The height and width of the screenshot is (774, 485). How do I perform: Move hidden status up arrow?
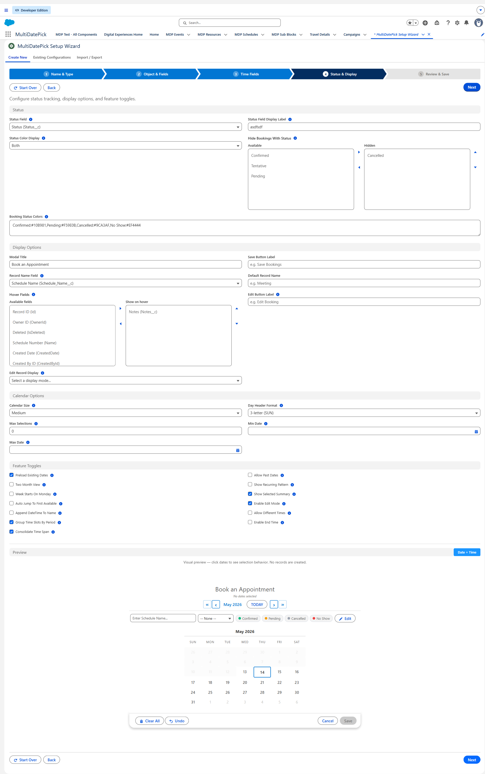(x=475, y=152)
